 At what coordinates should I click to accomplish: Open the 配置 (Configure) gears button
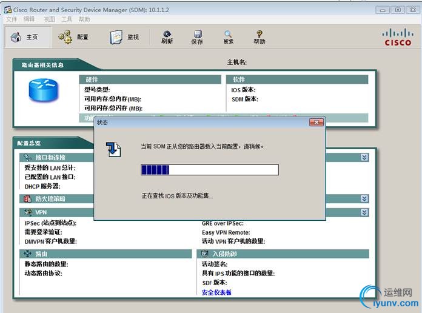(x=73, y=37)
